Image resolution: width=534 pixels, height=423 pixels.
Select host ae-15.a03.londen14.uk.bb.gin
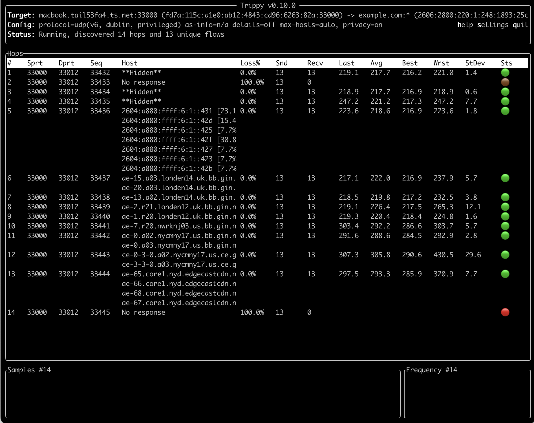pyautogui.click(x=179, y=178)
